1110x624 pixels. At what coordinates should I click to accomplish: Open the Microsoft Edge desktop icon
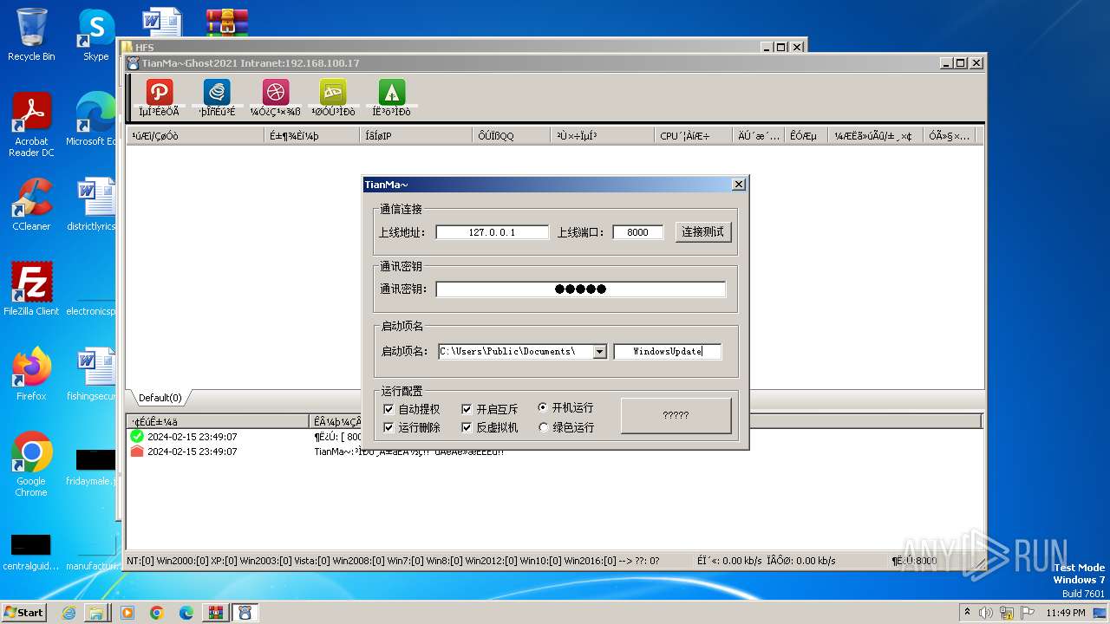click(x=94, y=120)
